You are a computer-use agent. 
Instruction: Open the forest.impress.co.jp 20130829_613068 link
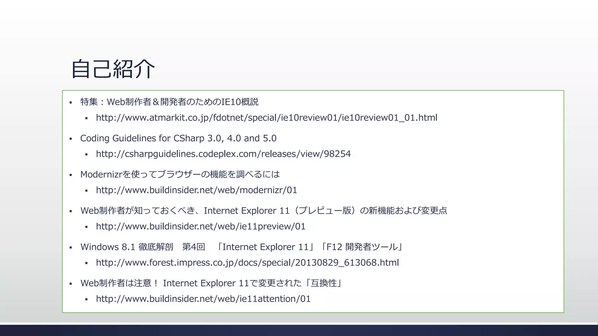[x=247, y=262]
